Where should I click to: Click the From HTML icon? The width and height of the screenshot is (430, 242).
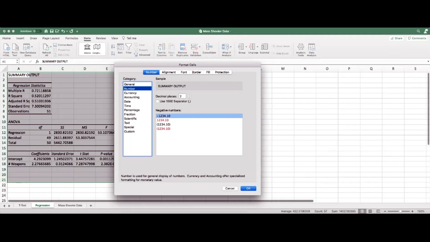coord(6,47)
